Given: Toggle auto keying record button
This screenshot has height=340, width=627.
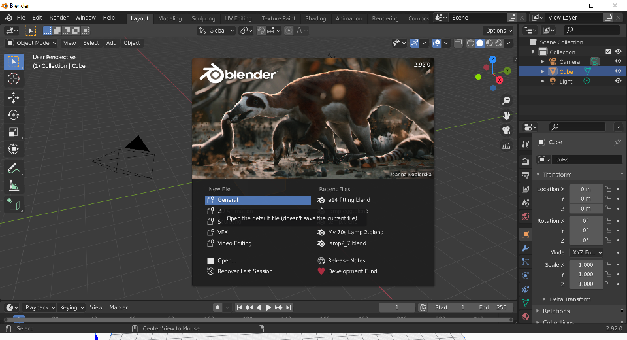Looking at the screenshot, I should point(217,307).
